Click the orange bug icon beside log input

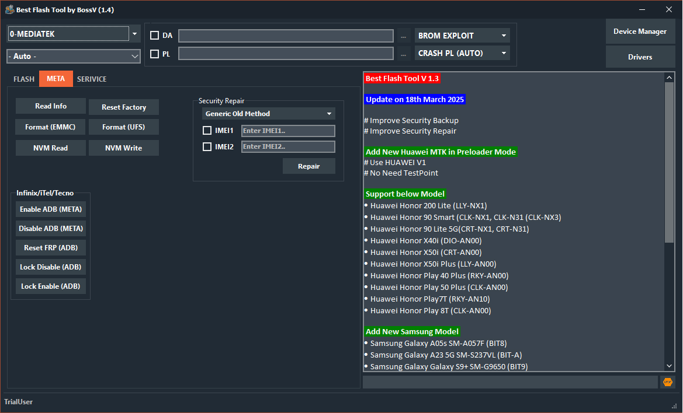[667, 382]
